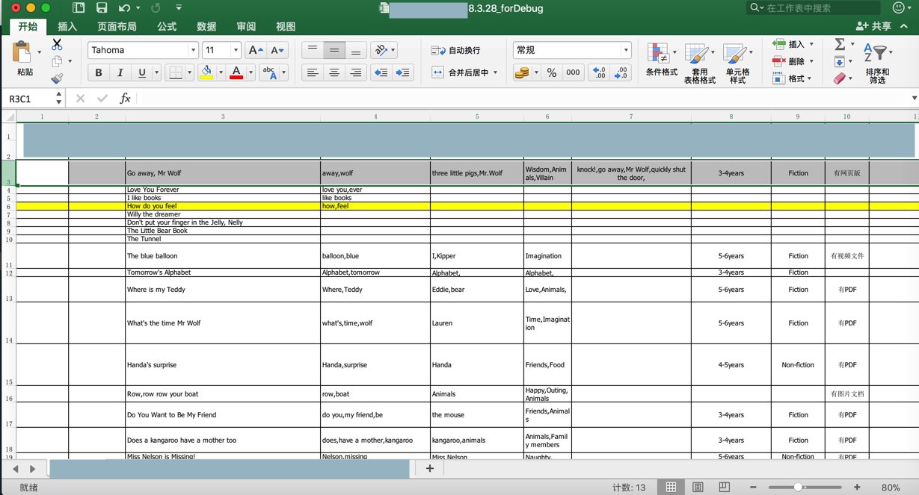Click the 共享 share button

pos(873,26)
